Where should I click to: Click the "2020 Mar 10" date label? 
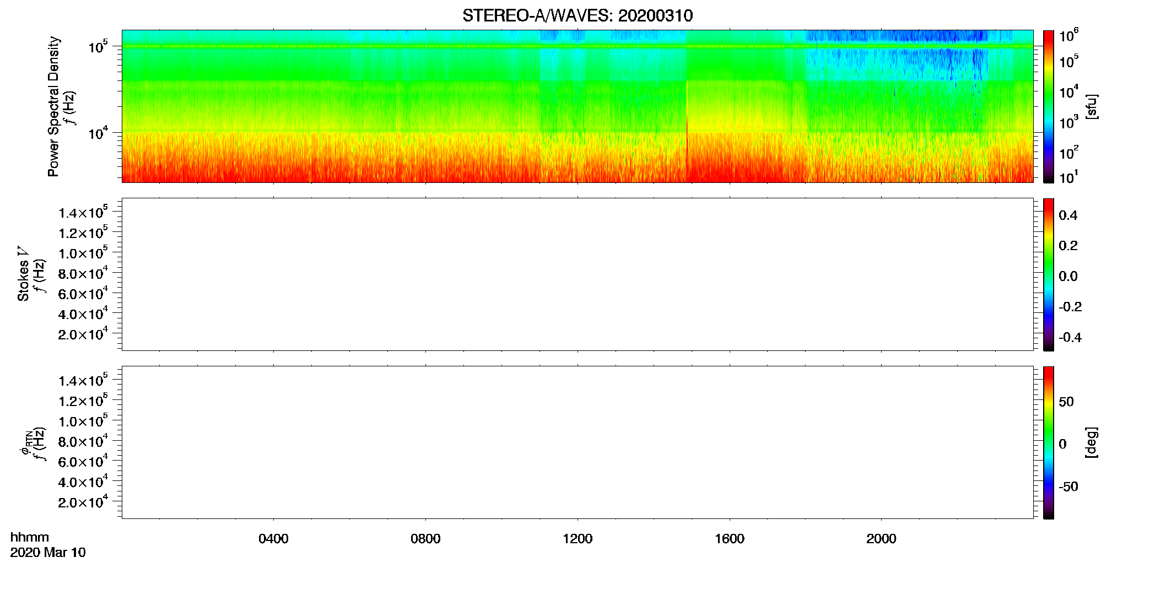click(x=48, y=553)
